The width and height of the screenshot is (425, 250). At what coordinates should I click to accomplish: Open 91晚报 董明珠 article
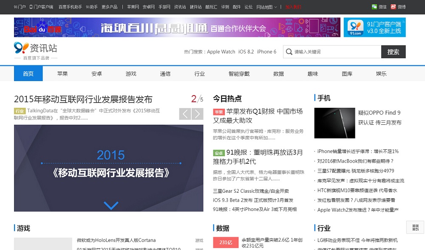pyautogui.click(x=258, y=157)
